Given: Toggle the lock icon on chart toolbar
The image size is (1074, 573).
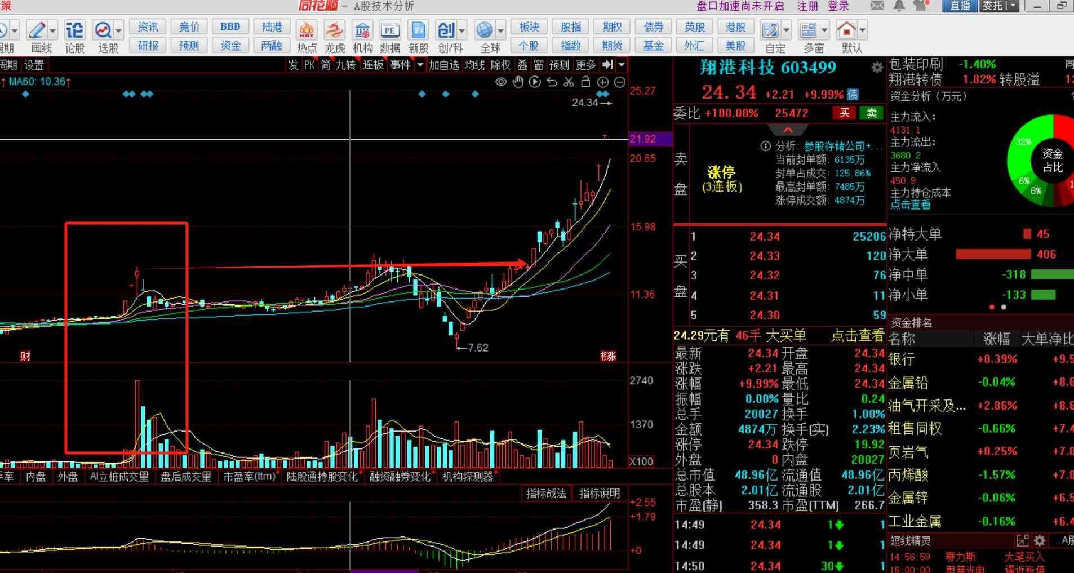Looking at the screenshot, I should [x=585, y=82].
